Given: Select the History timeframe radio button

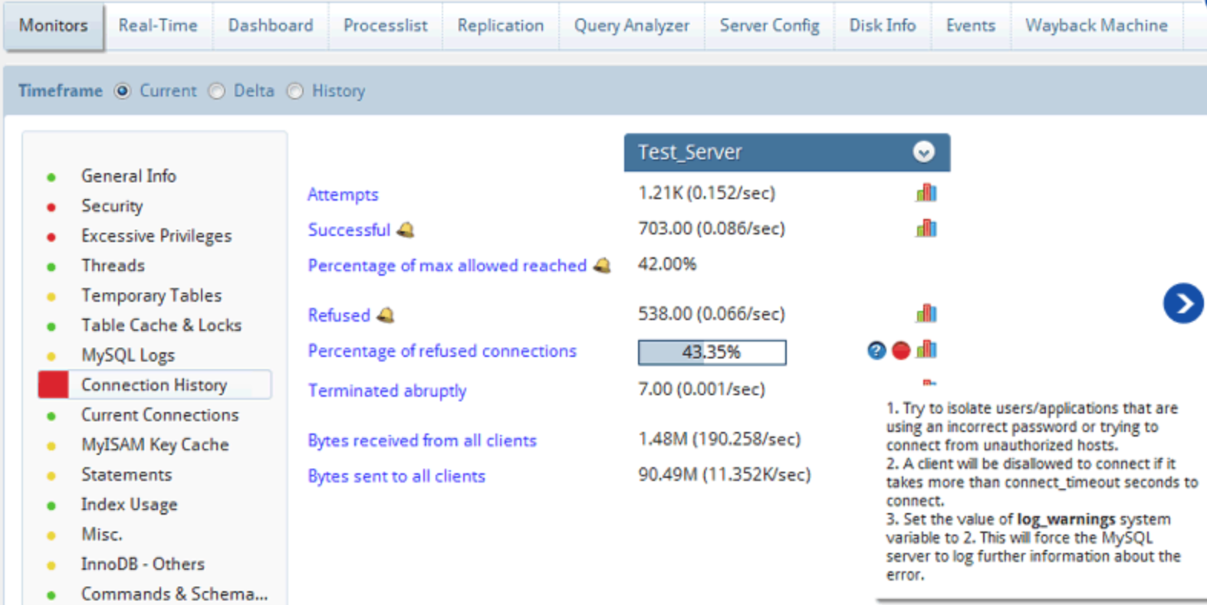Looking at the screenshot, I should click(295, 91).
